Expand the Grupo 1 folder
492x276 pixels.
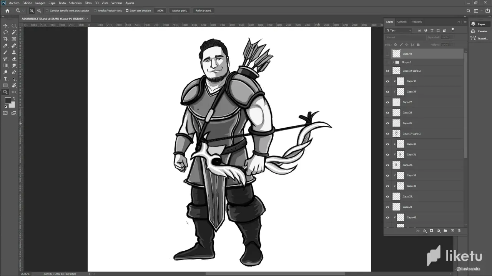click(393, 62)
